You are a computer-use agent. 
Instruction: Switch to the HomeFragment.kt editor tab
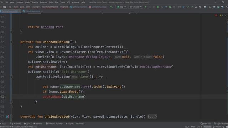click(x=33, y=11)
